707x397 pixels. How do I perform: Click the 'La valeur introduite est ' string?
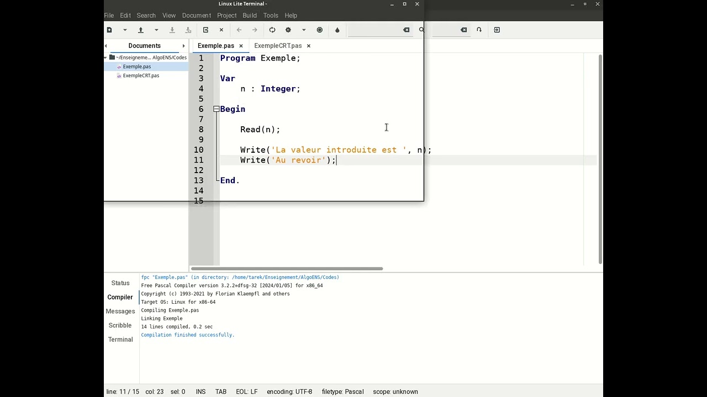click(x=339, y=150)
